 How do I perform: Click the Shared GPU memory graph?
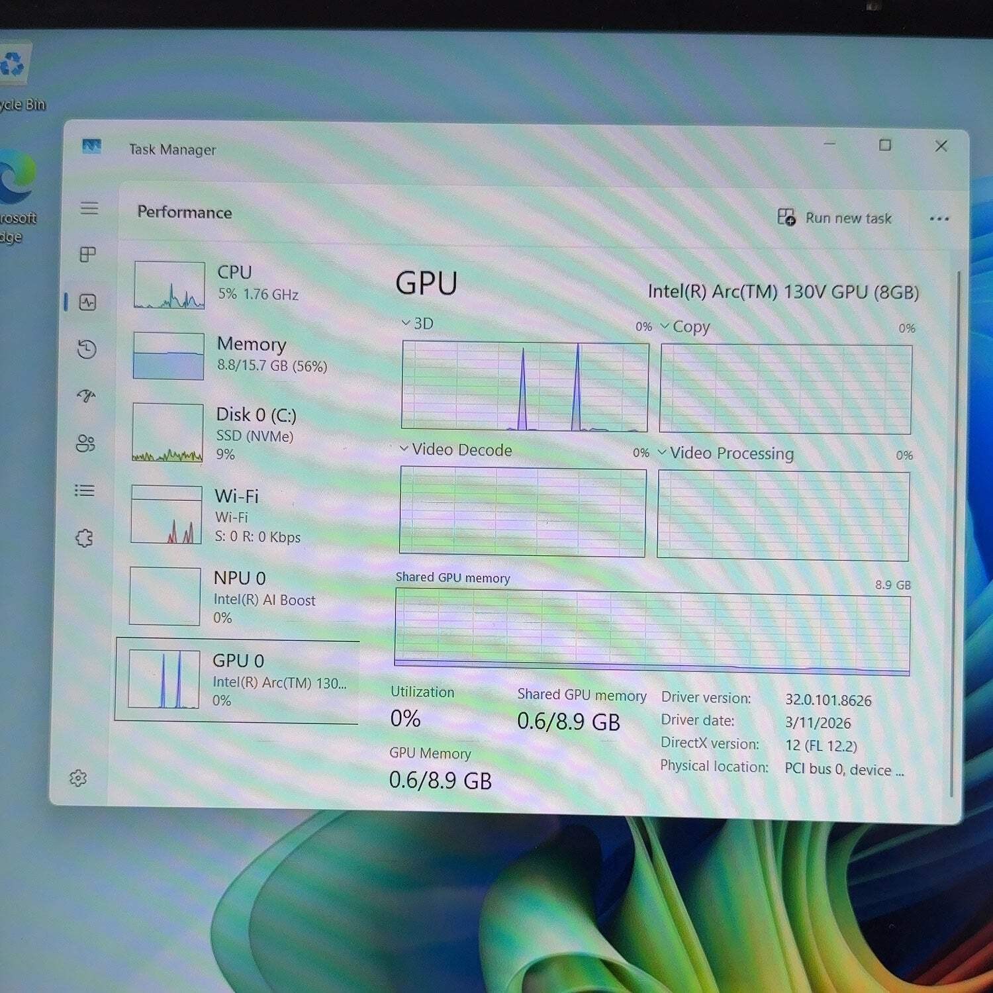652,632
